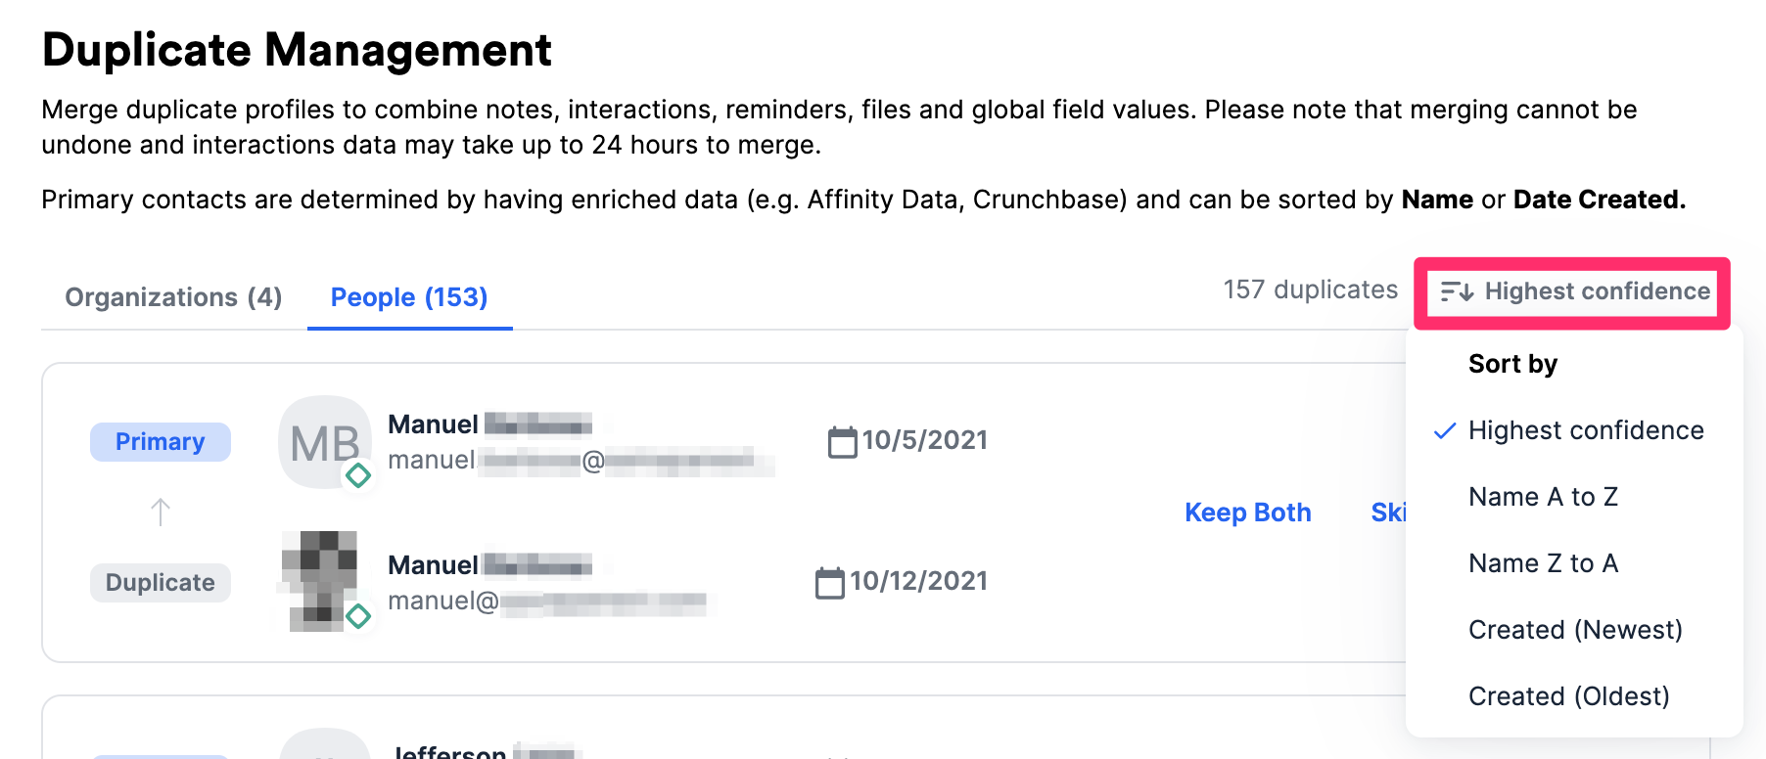Image resolution: width=1766 pixels, height=759 pixels.
Task: Click the MB avatar of primary contact
Action: (x=324, y=441)
